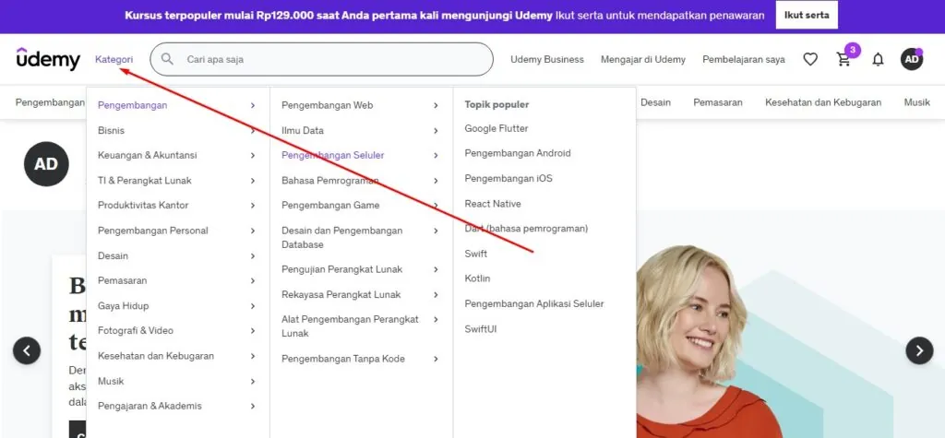The width and height of the screenshot is (945, 438).
Task: Open the Udemy logo homepage
Action: pyautogui.click(x=48, y=59)
